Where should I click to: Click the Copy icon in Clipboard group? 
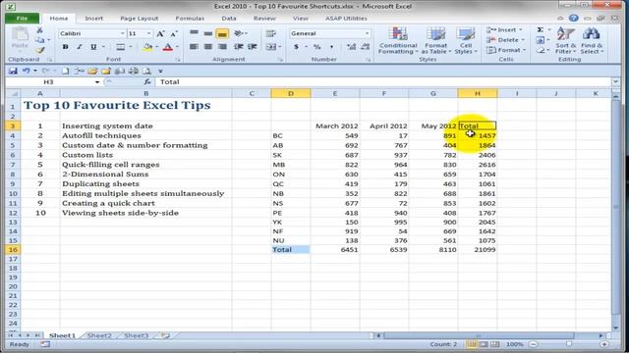pos(39,40)
